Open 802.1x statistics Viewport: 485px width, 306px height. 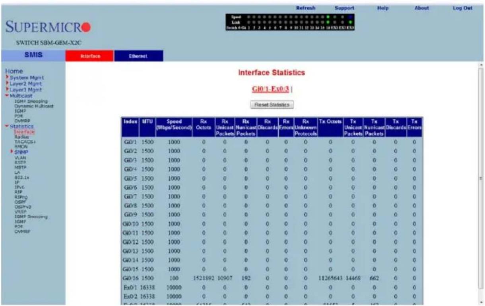click(x=21, y=177)
